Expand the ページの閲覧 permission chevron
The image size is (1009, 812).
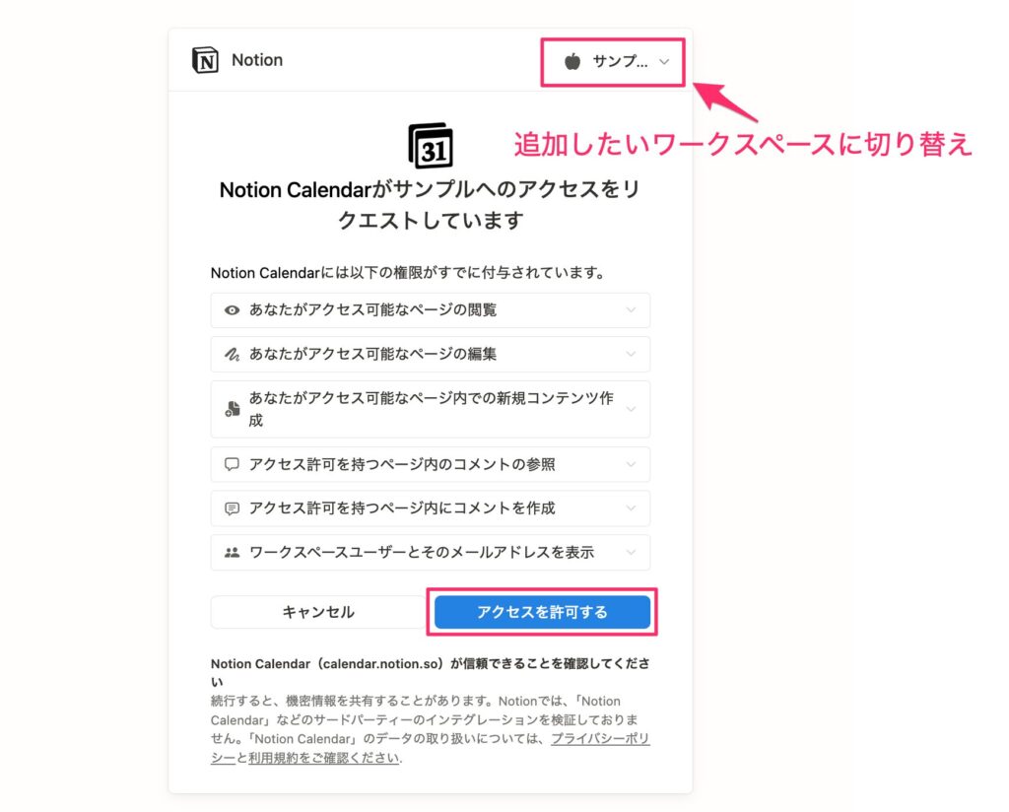[x=631, y=310]
